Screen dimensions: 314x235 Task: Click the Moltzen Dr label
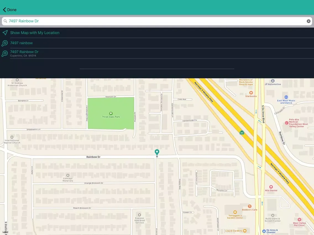(111, 97)
